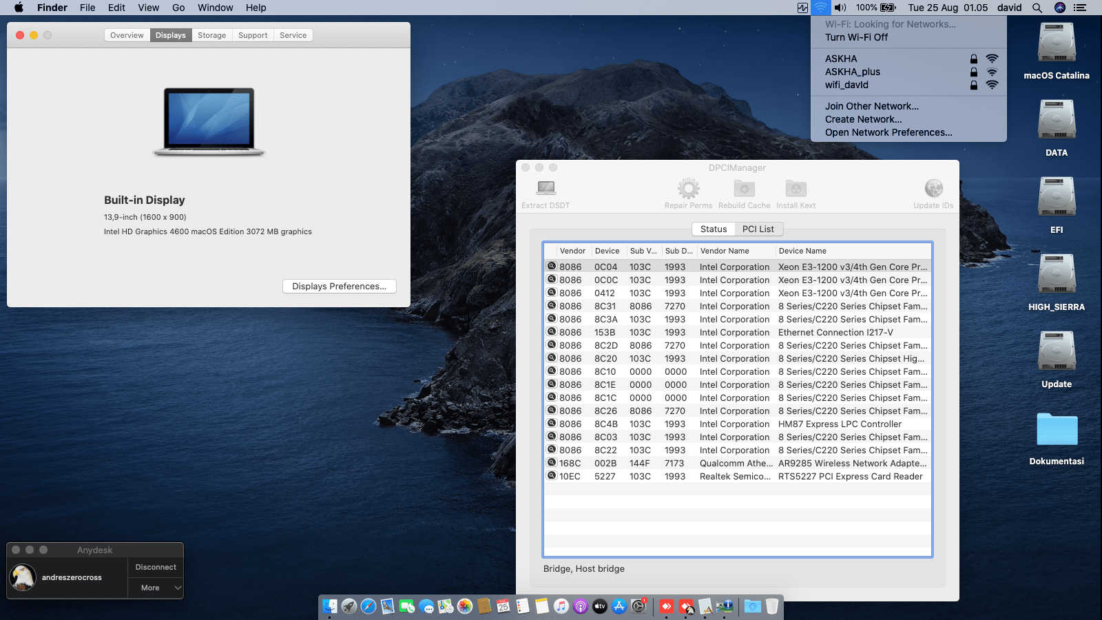
Task: Open Apple TV from the Dock
Action: 600,606
